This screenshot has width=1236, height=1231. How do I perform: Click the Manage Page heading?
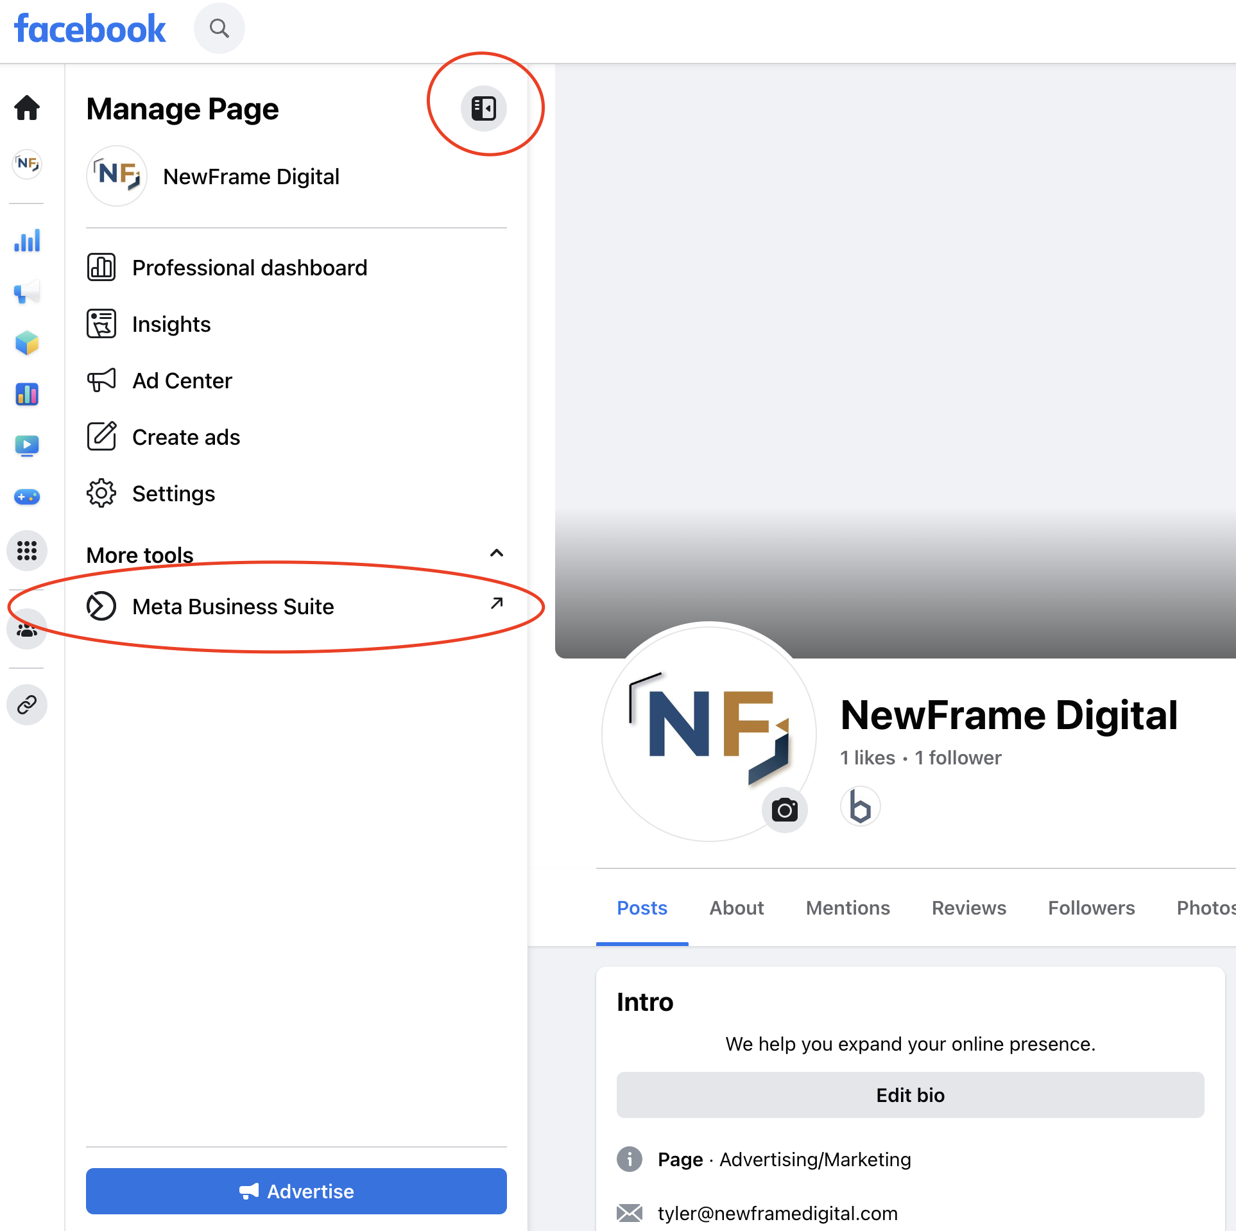tap(182, 108)
